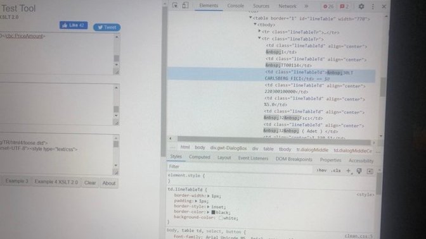
Task: Click the tbody breadcrumb
Action: pyautogui.click(x=285, y=149)
